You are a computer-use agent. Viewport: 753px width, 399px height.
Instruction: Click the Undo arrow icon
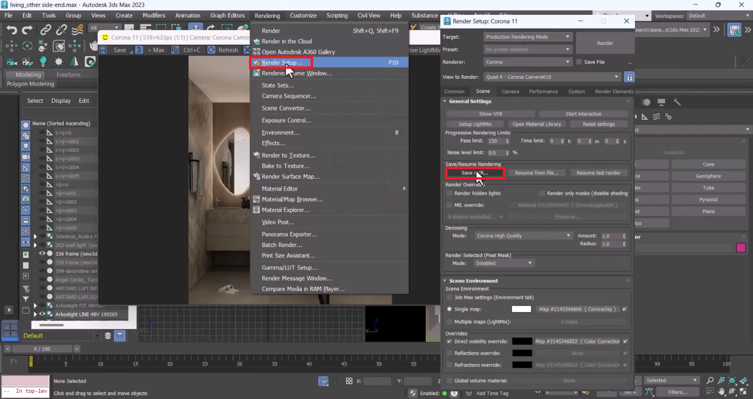click(11, 30)
